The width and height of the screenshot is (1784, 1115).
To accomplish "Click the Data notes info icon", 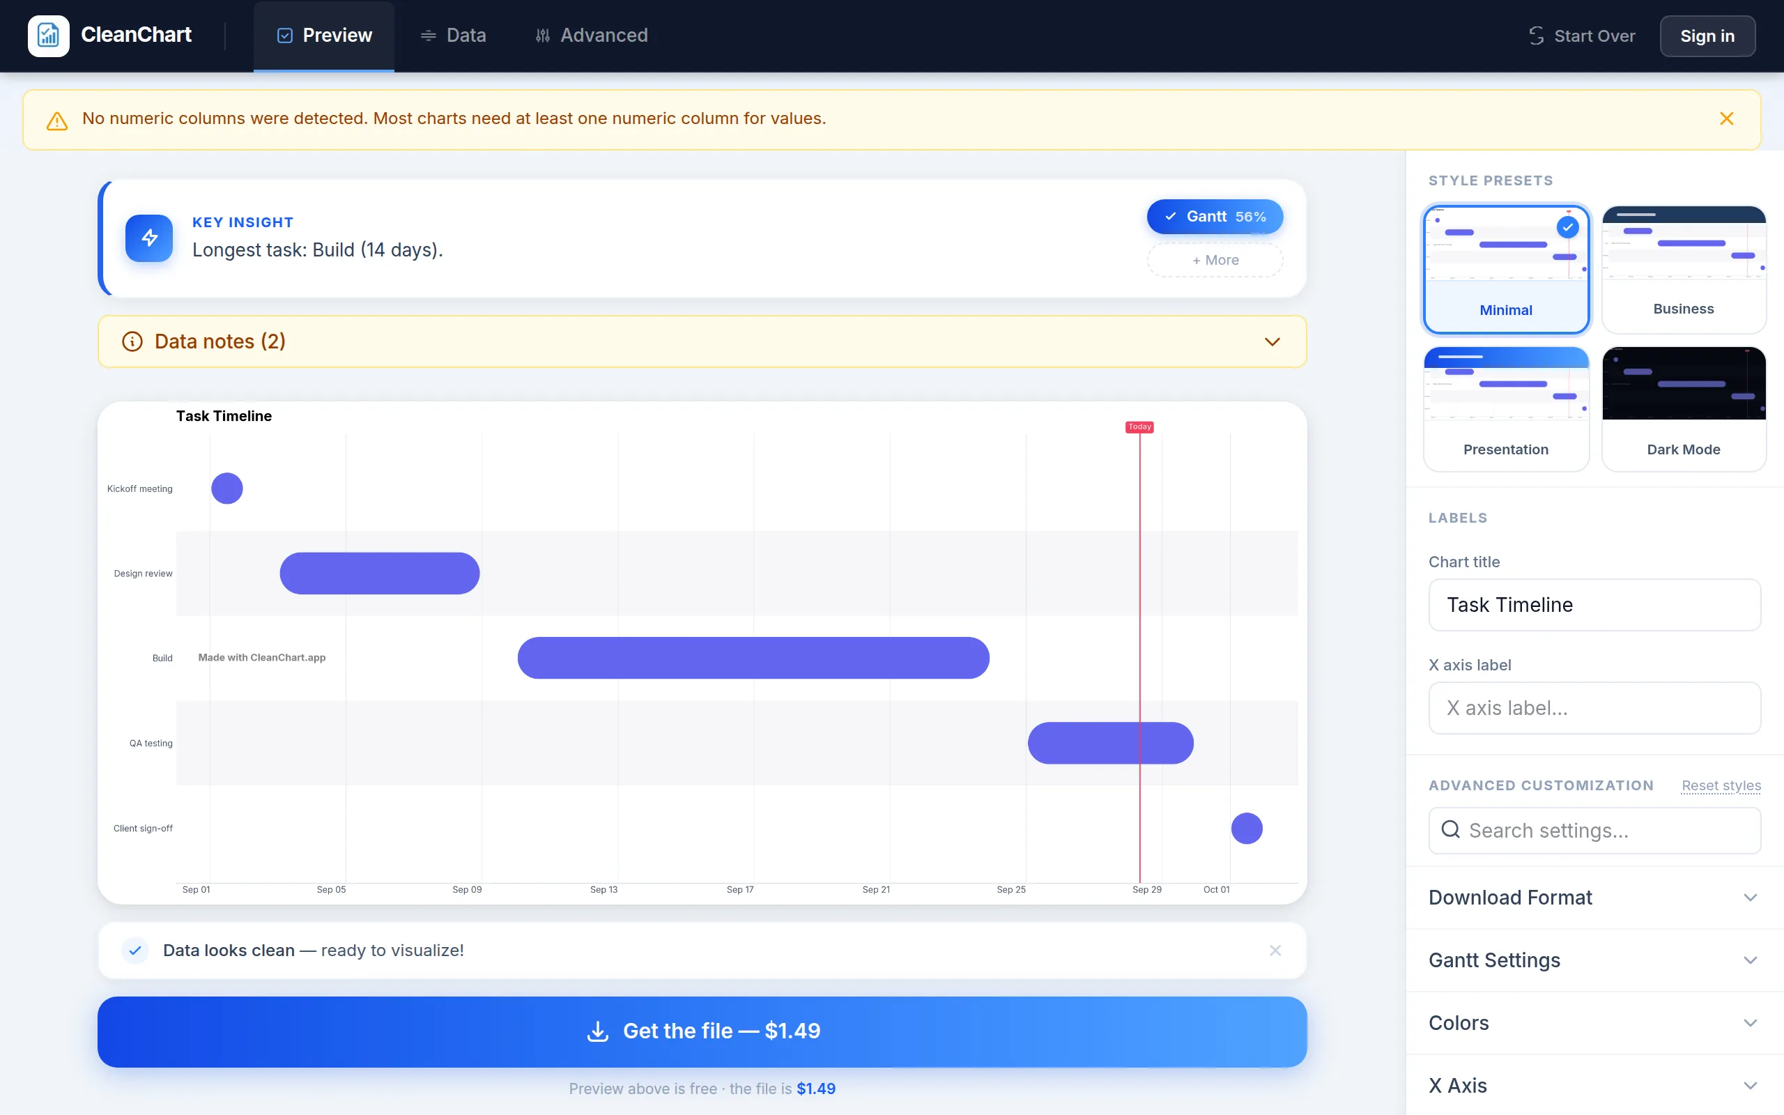I will [132, 341].
